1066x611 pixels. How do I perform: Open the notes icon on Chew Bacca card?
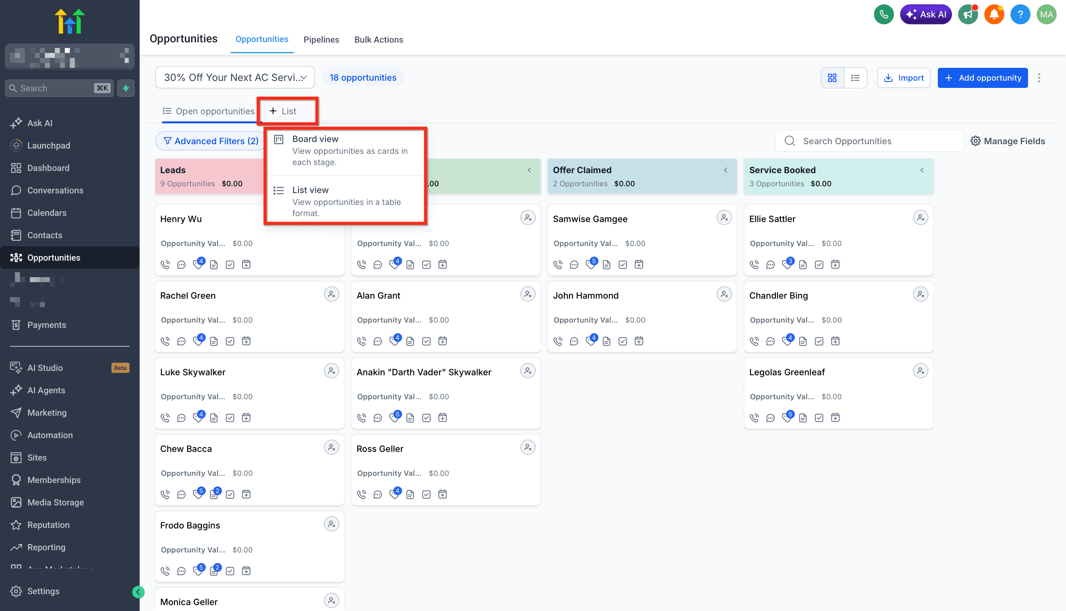coord(214,494)
